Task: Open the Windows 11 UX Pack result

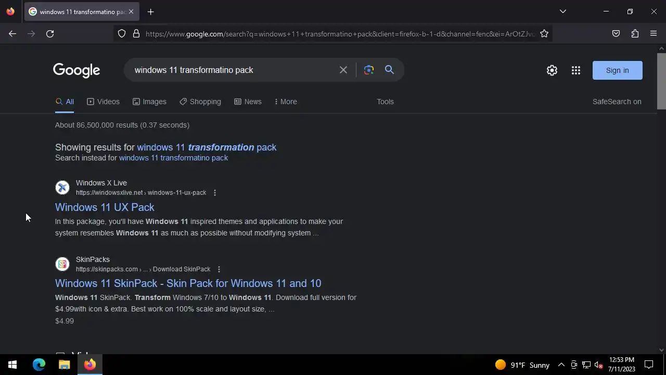Action: click(x=105, y=207)
